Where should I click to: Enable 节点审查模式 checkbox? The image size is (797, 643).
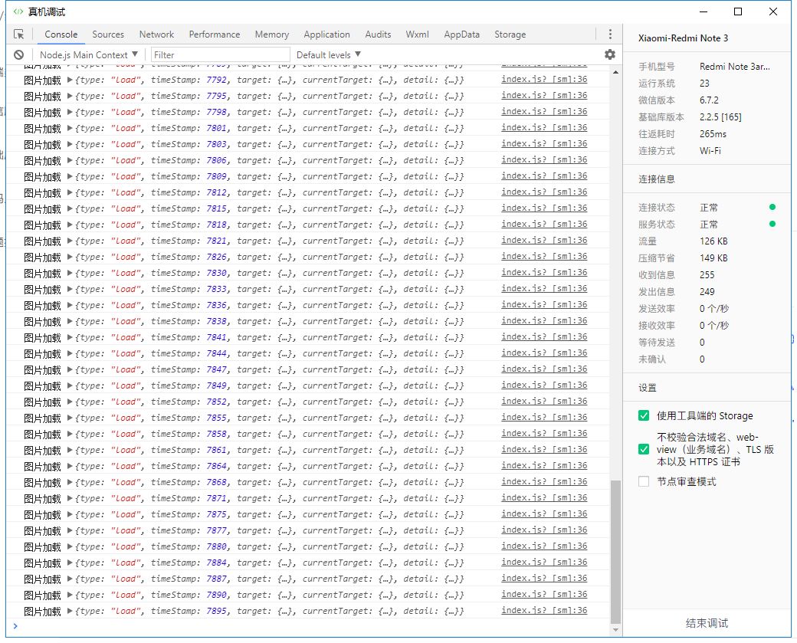(644, 481)
